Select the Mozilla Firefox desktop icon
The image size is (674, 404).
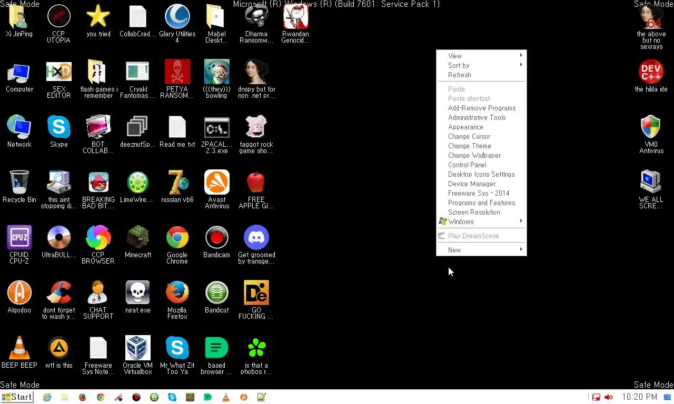coord(177,300)
